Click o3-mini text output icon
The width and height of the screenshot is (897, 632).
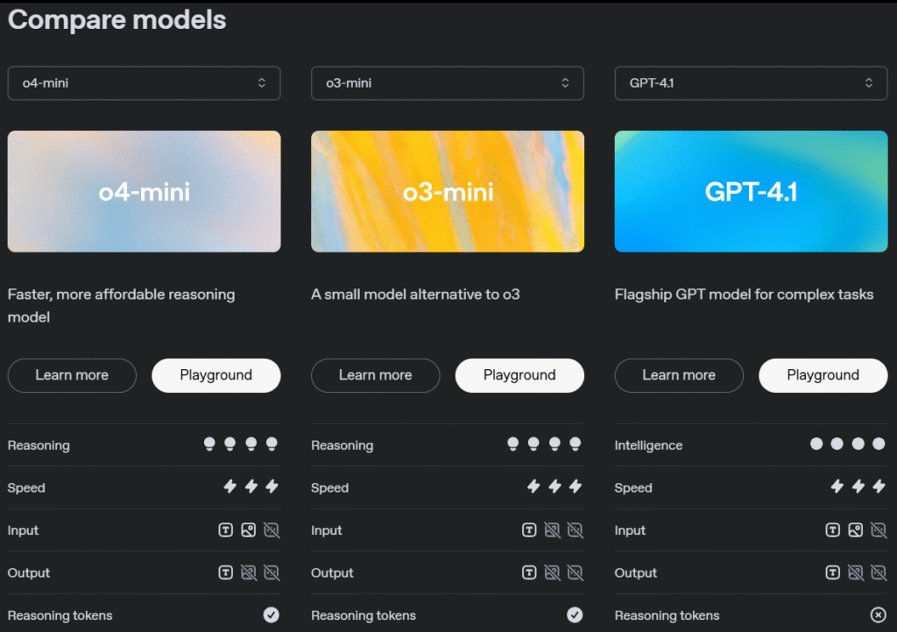point(529,572)
